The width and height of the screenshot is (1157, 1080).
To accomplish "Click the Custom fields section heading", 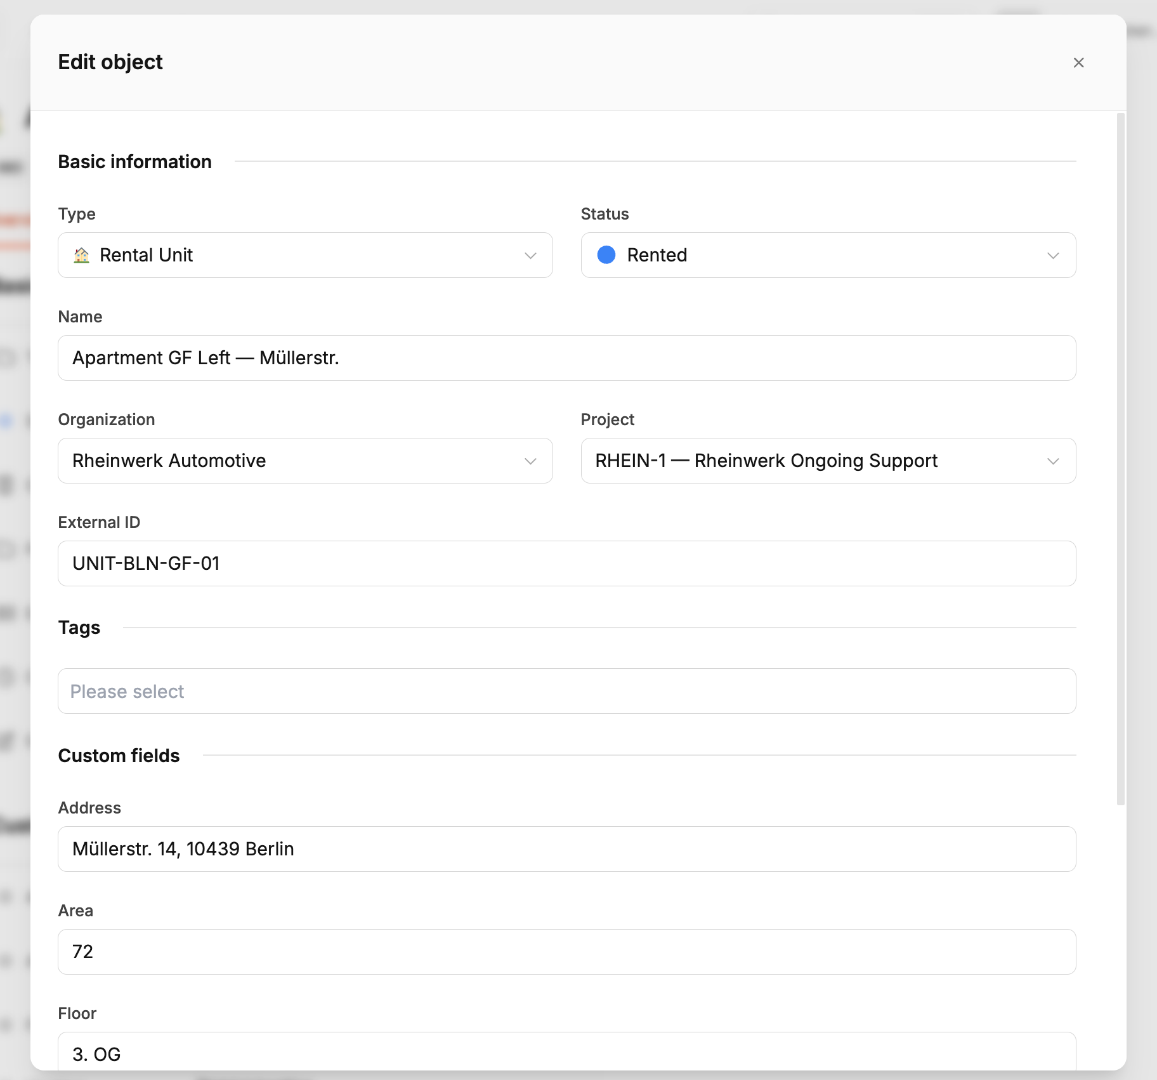I will [x=119, y=756].
